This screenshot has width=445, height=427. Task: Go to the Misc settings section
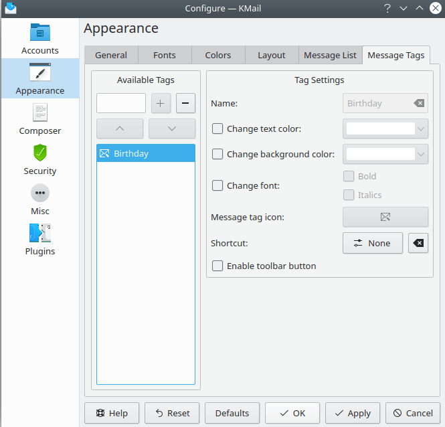point(40,199)
